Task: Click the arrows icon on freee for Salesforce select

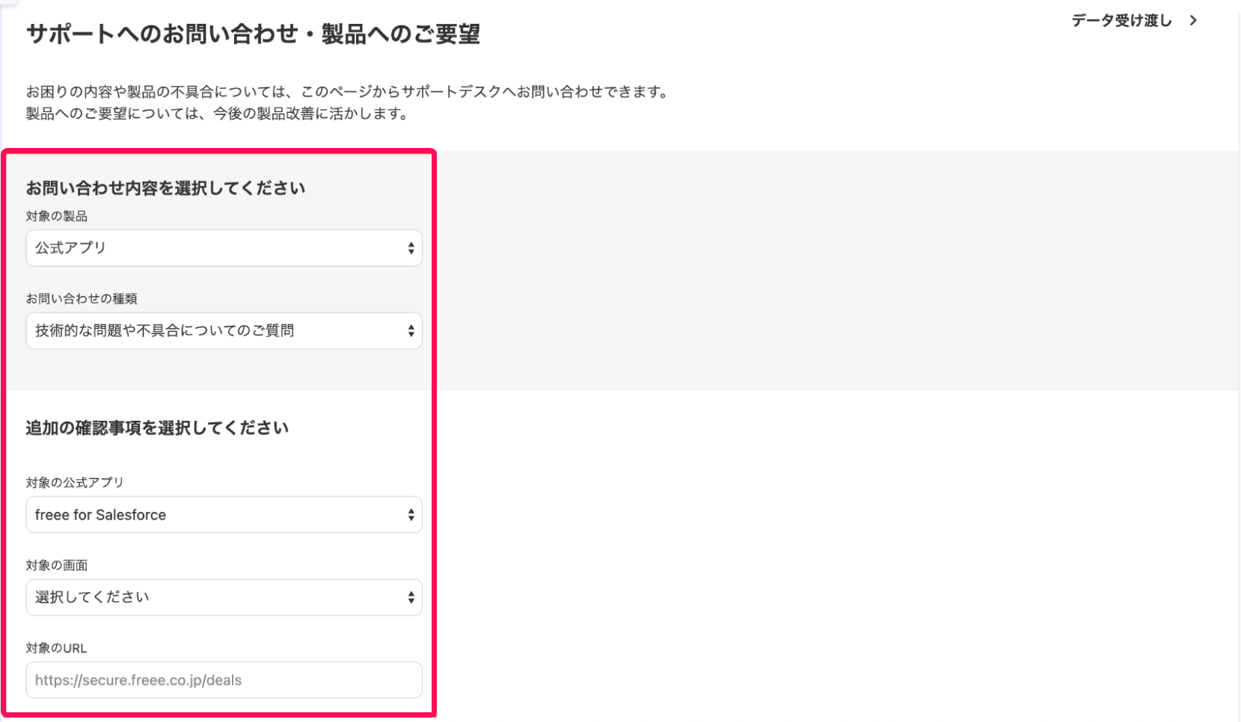Action: [411, 514]
